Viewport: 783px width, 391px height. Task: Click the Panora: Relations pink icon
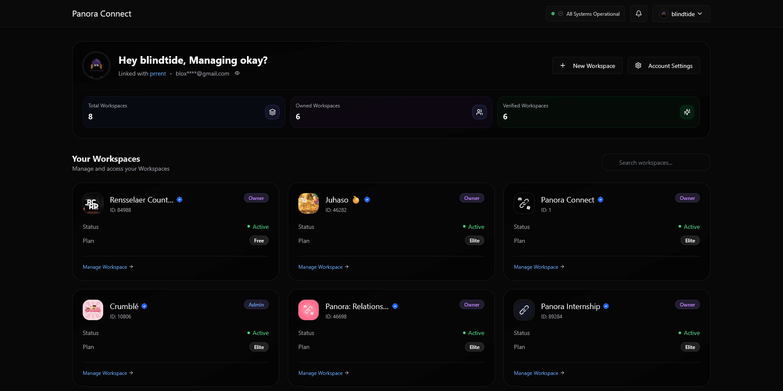tap(309, 310)
